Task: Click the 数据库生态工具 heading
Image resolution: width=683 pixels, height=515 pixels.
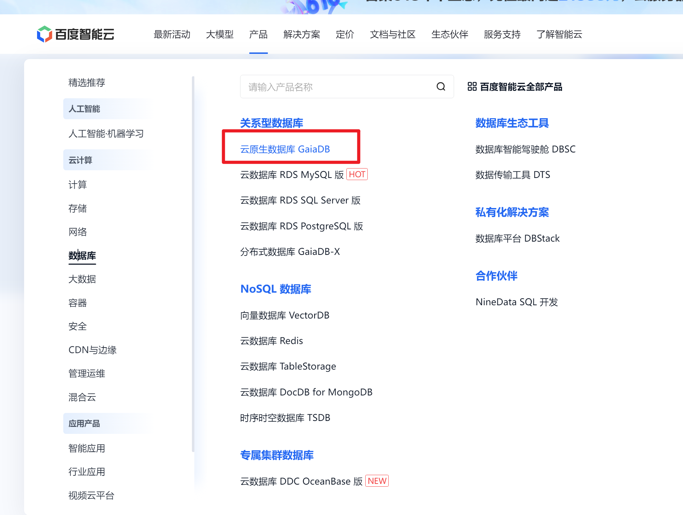Action: point(512,123)
